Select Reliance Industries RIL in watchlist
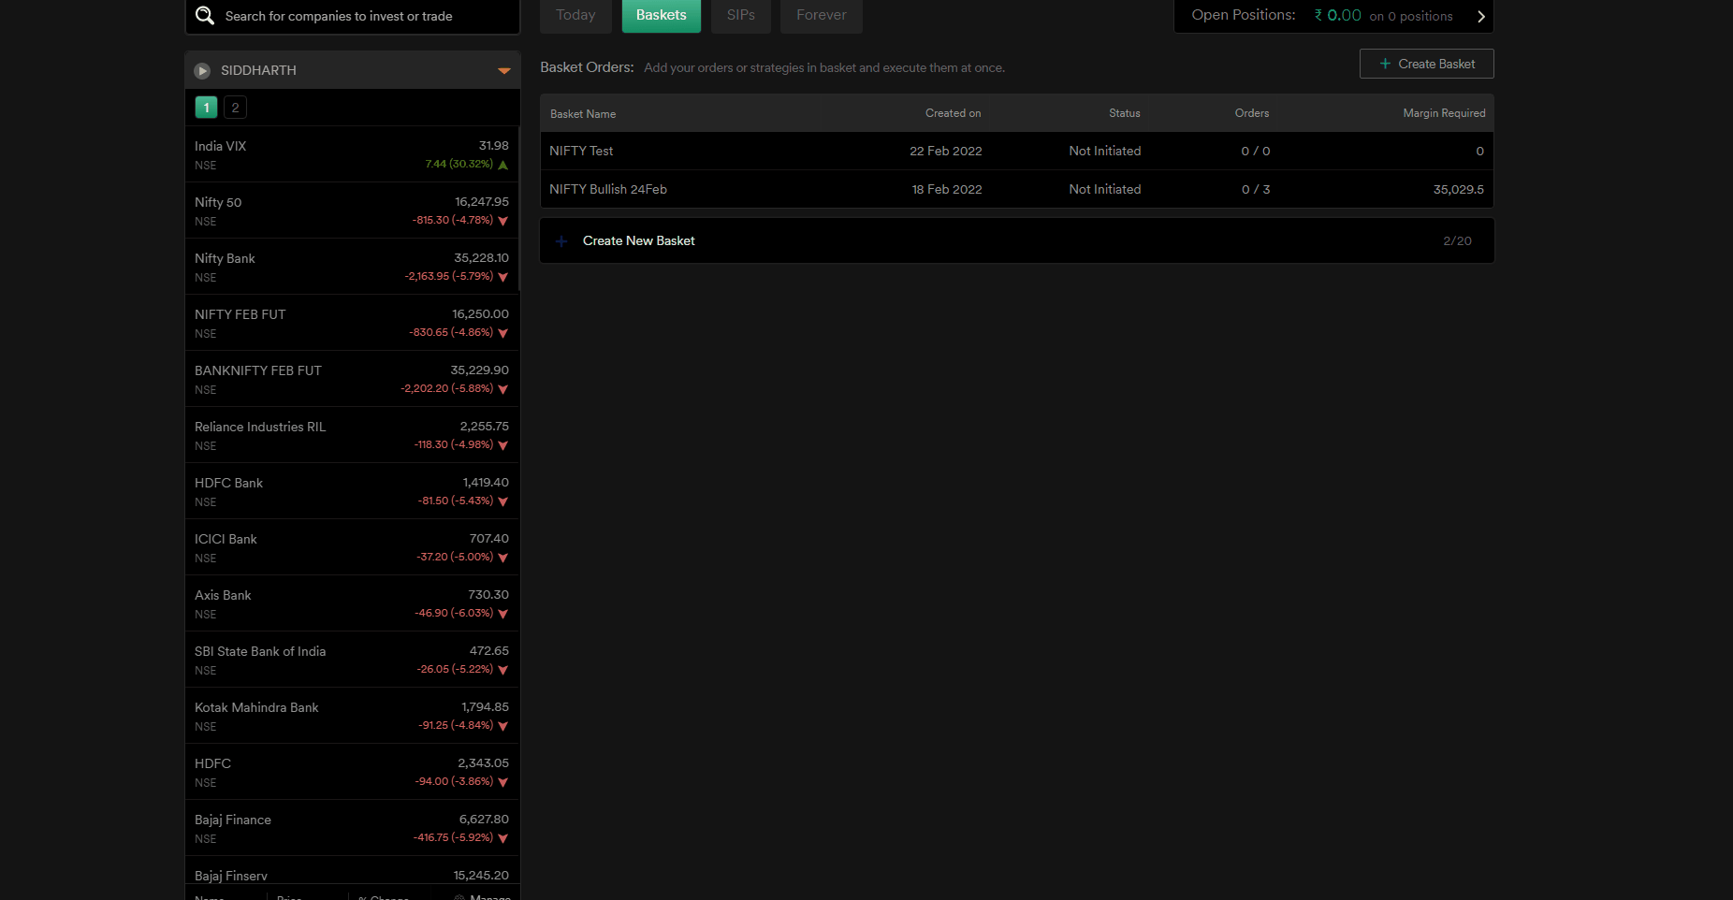 260,427
